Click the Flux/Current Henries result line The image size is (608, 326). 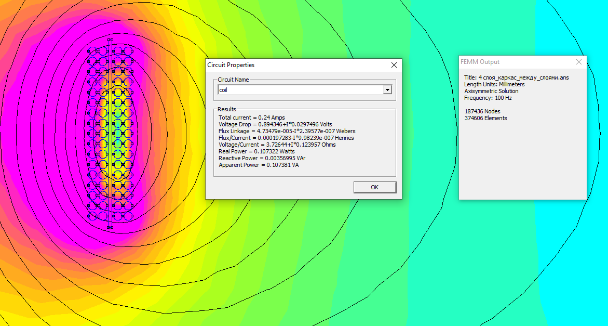click(x=286, y=138)
